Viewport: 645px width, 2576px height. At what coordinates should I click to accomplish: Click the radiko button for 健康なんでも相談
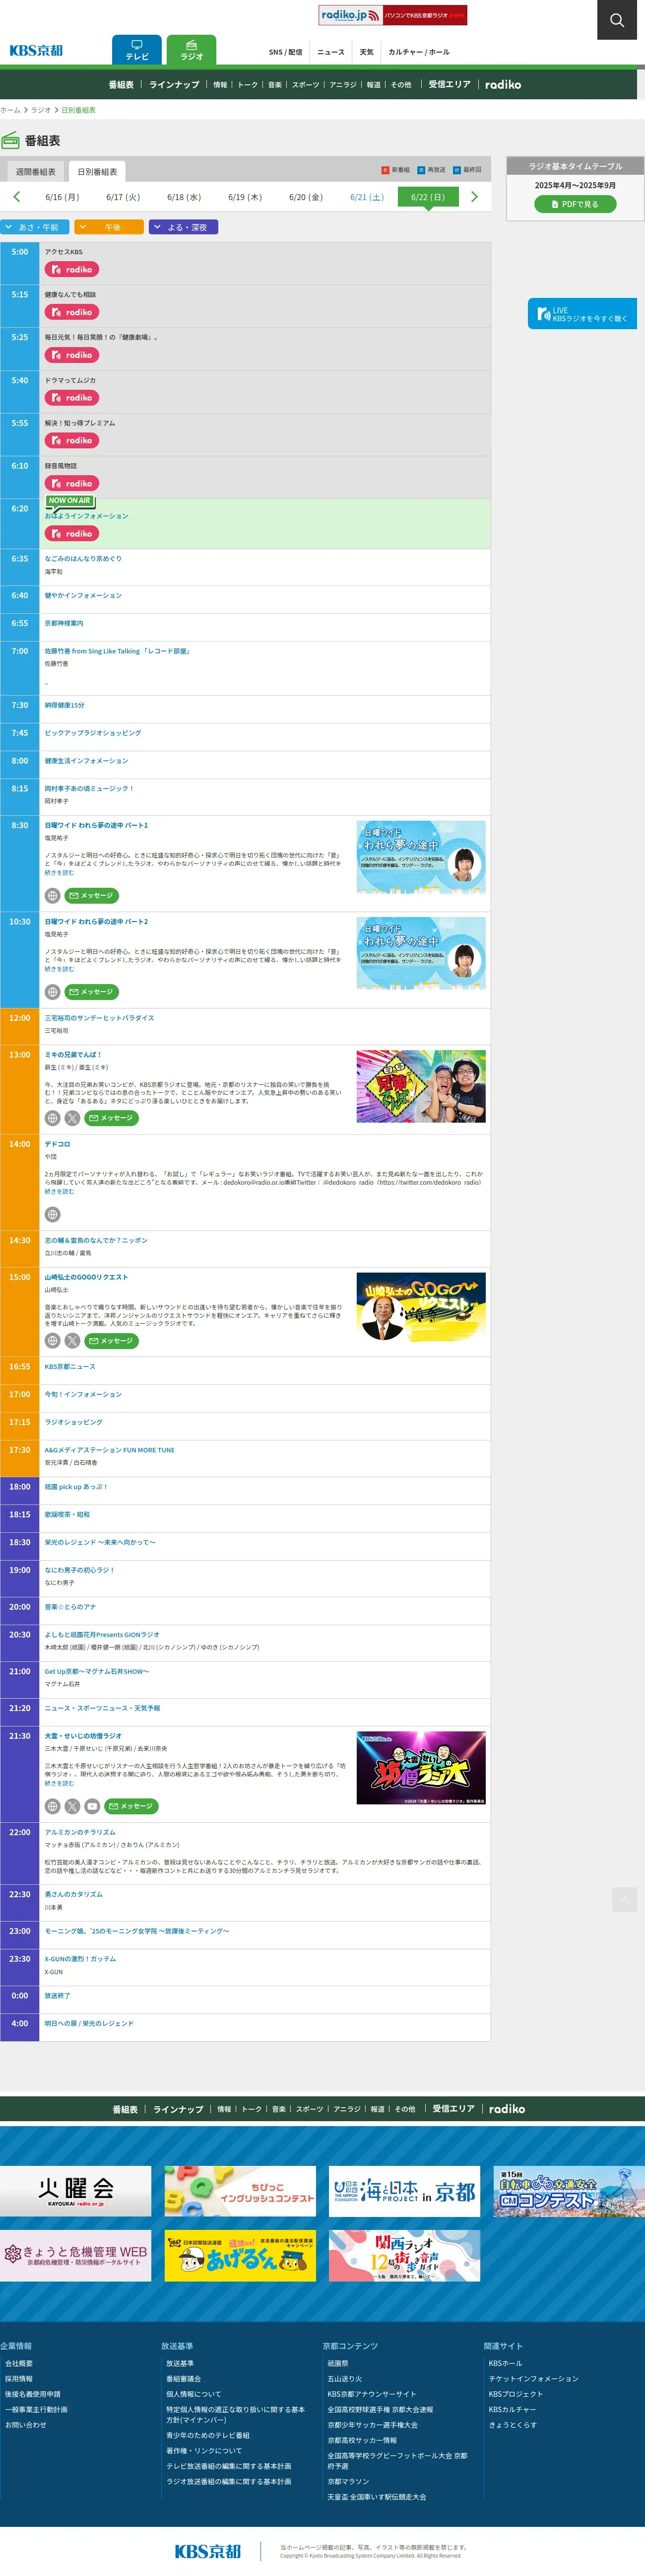pos(72,313)
